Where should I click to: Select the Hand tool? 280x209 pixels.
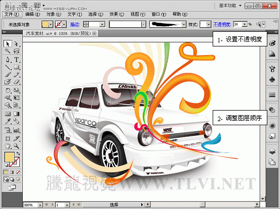tap(8, 146)
